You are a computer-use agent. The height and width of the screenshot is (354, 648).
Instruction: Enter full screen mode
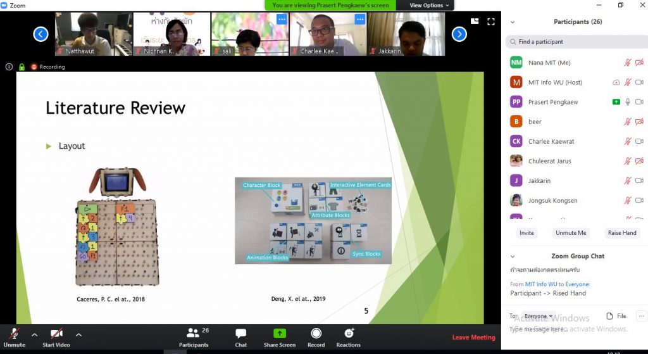[x=490, y=21]
